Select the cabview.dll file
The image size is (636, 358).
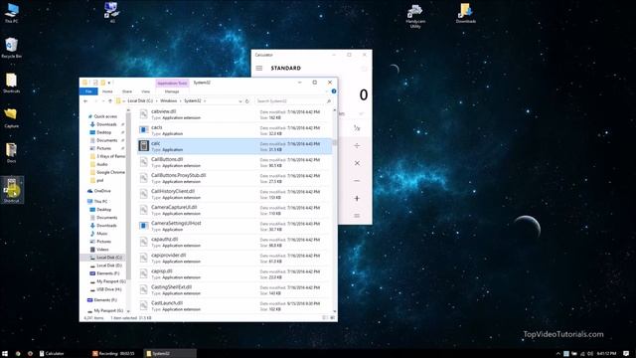click(235, 114)
